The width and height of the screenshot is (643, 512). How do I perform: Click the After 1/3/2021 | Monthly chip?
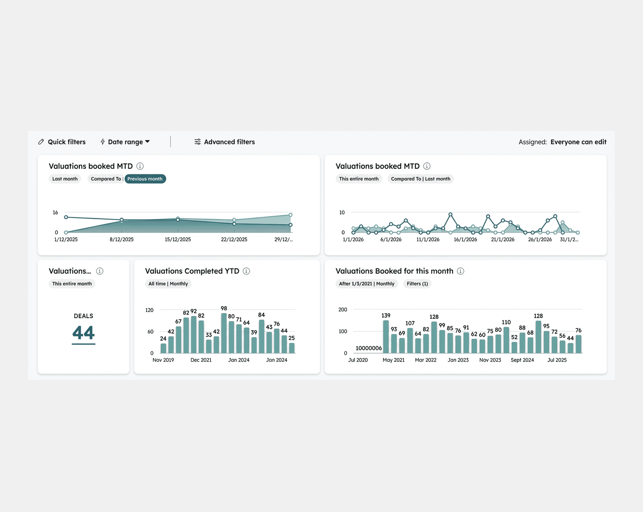[x=367, y=284]
